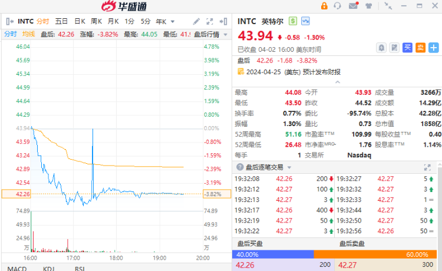
Task: Open the skin theme shirt icon
Action: [369, 6]
